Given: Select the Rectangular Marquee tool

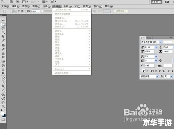Looking at the screenshot, I should [3, 25].
